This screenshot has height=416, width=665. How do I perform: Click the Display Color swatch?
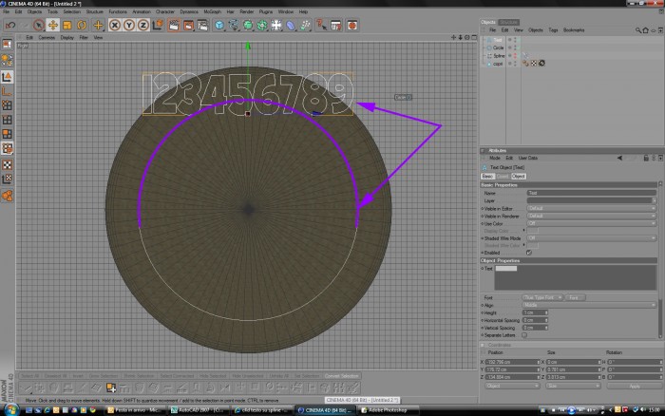533,231
